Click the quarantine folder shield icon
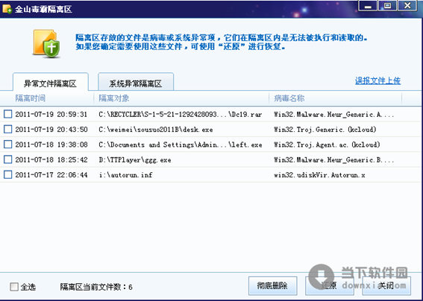This screenshot has height=301, width=423. 46,44
